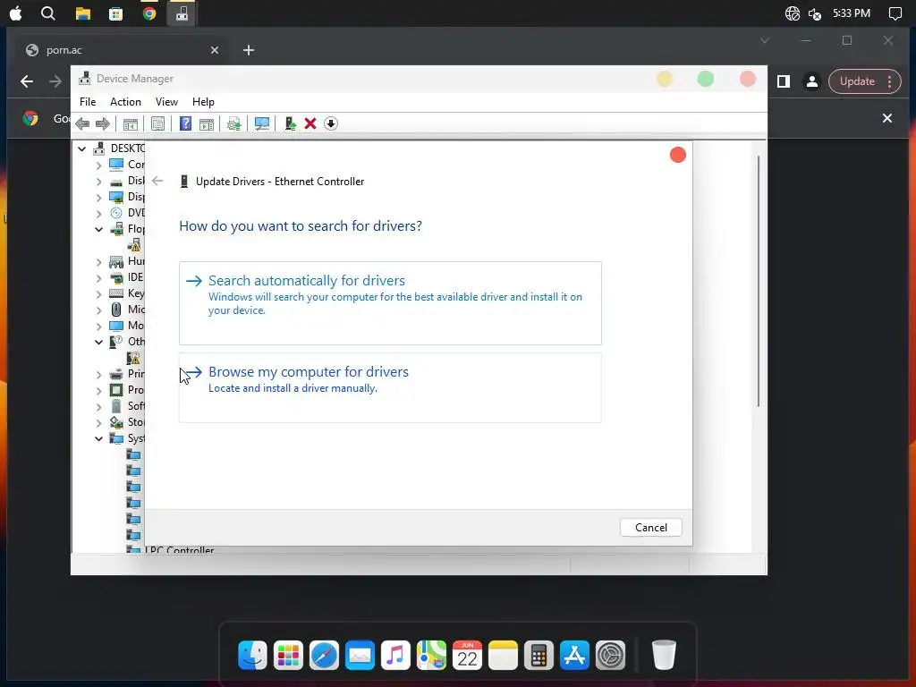Open File Explorer from the top bar
The image size is (916, 687).
pos(83,13)
